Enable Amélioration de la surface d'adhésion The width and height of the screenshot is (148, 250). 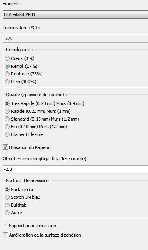tap(5, 235)
